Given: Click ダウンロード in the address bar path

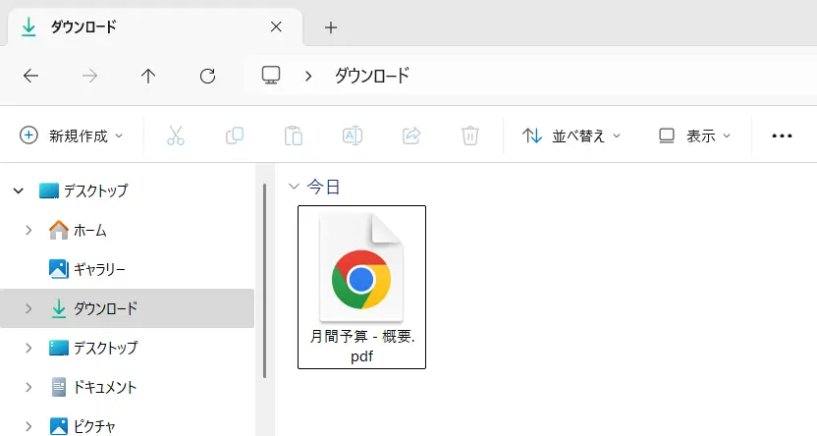Looking at the screenshot, I should 372,76.
